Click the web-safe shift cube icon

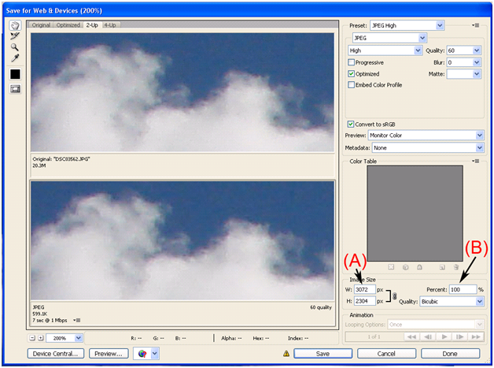pos(405,267)
